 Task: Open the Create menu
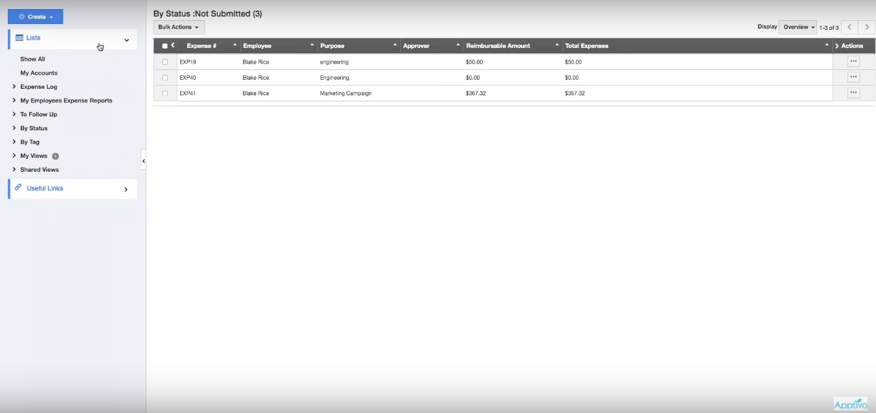click(35, 16)
